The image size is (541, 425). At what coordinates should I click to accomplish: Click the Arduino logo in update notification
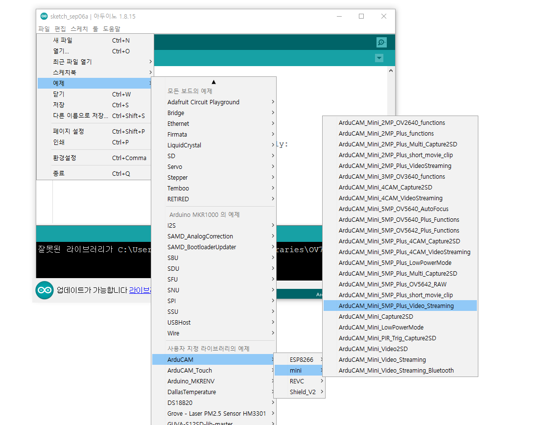(x=45, y=290)
